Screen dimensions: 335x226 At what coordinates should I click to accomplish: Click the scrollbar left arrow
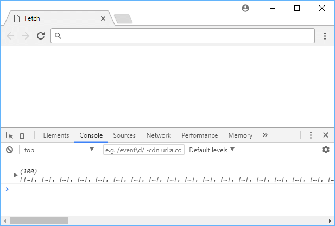click(x=5, y=221)
